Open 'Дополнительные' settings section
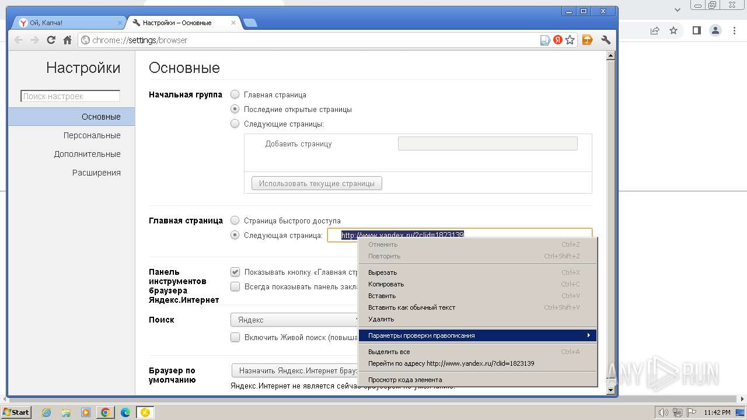 coord(71,154)
